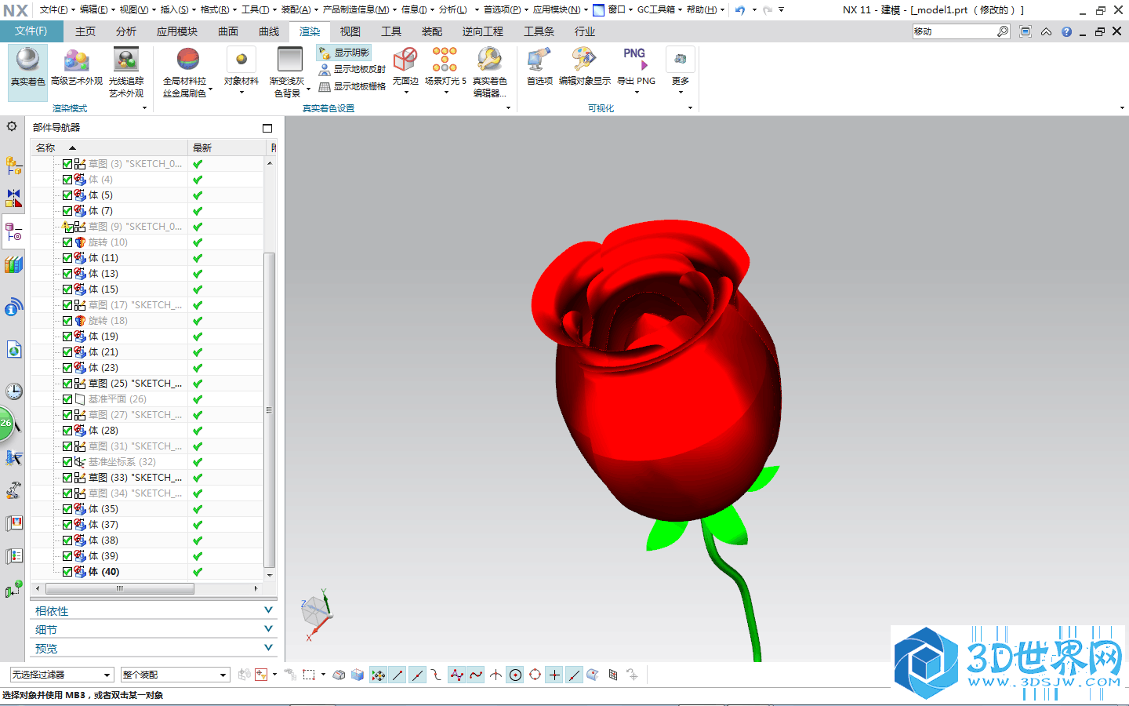The width and height of the screenshot is (1129, 706).
Task: Switch to the 视图 ribbon tab
Action: pos(350,31)
